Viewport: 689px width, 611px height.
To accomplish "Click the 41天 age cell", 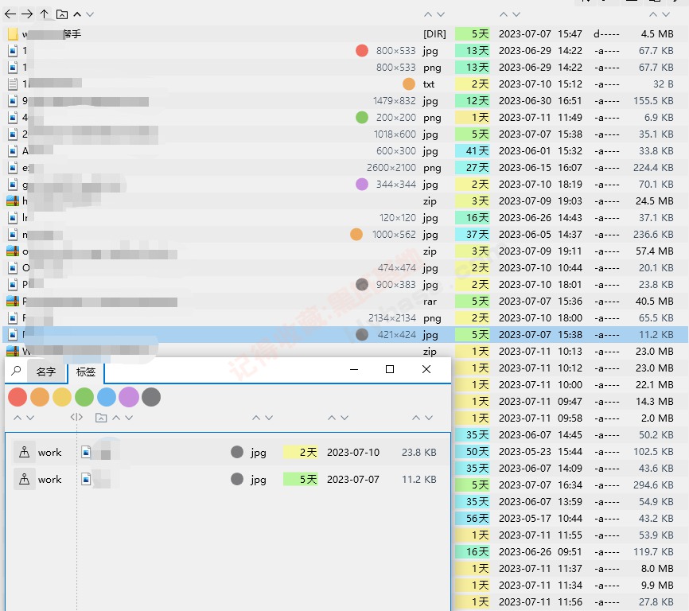I will point(473,150).
